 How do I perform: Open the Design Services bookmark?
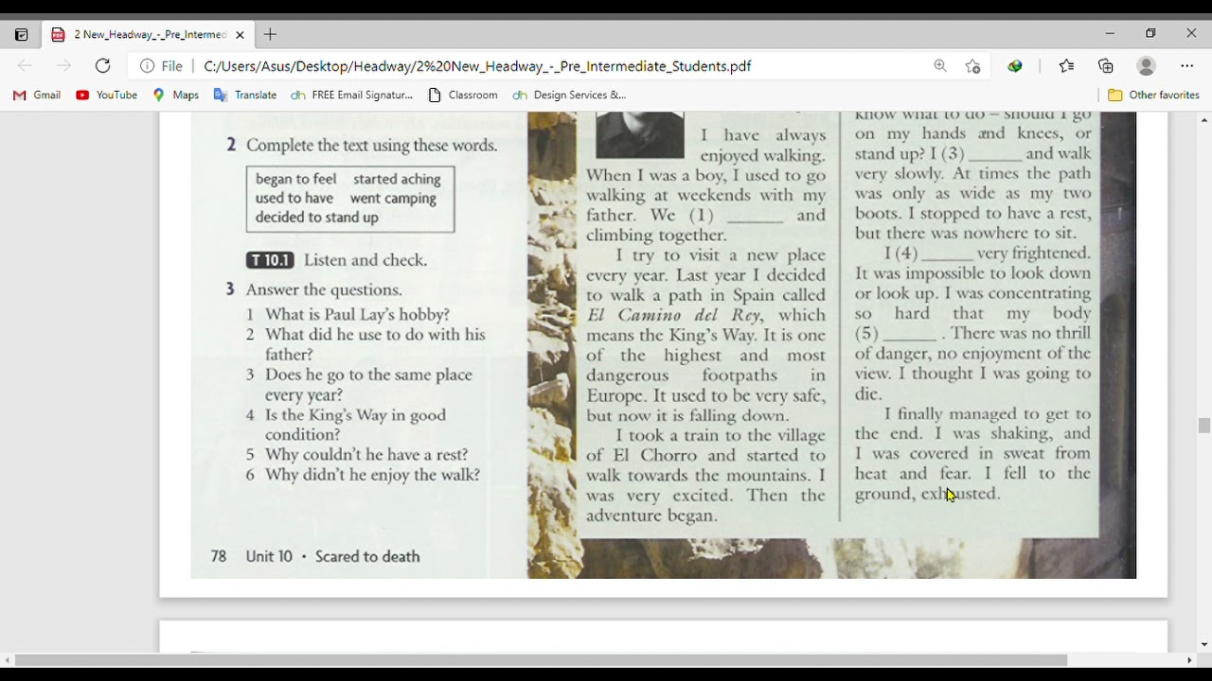click(x=569, y=95)
